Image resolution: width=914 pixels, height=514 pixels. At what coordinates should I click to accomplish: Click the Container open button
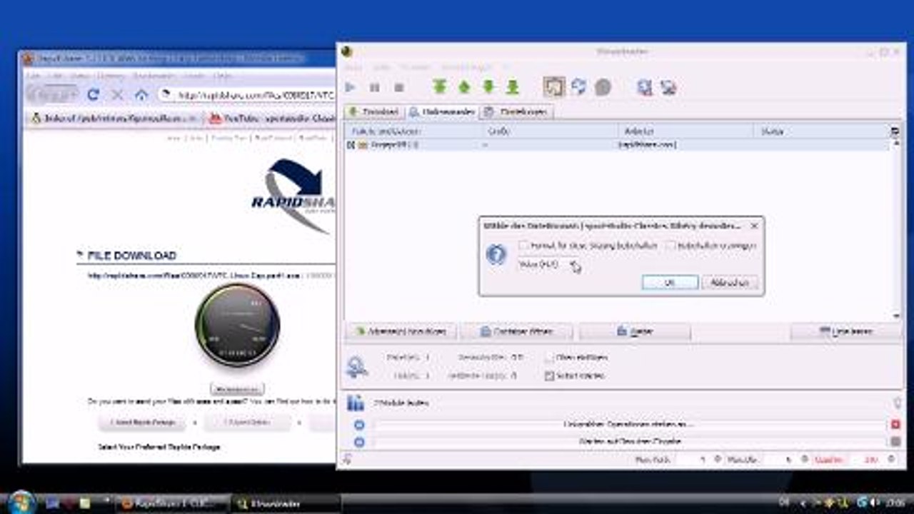pos(517,331)
